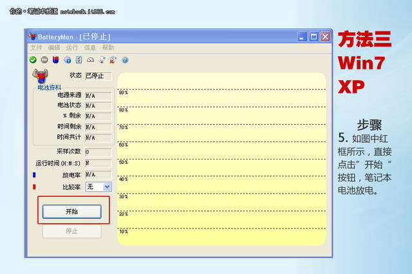412x274 pixels.
Task: Click the blue 放电率 color marker
Action: coord(34,174)
